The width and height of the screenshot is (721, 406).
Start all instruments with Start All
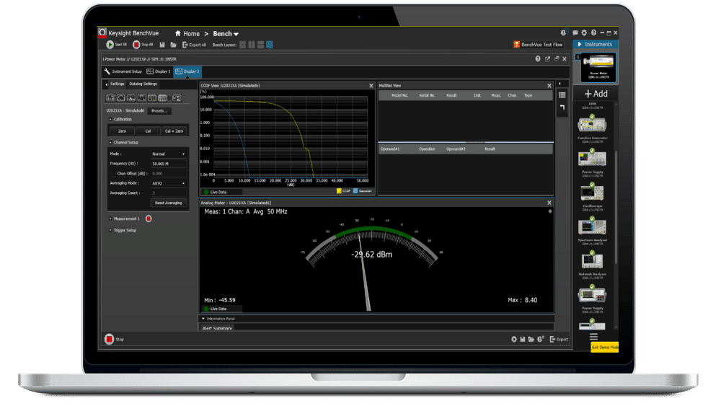click(117, 45)
